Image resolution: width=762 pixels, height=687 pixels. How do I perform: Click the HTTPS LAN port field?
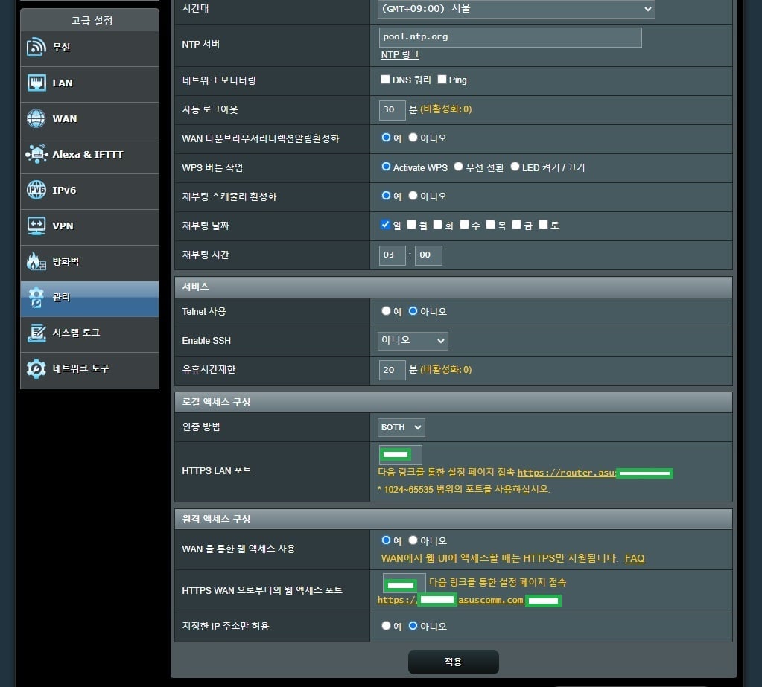coord(401,455)
